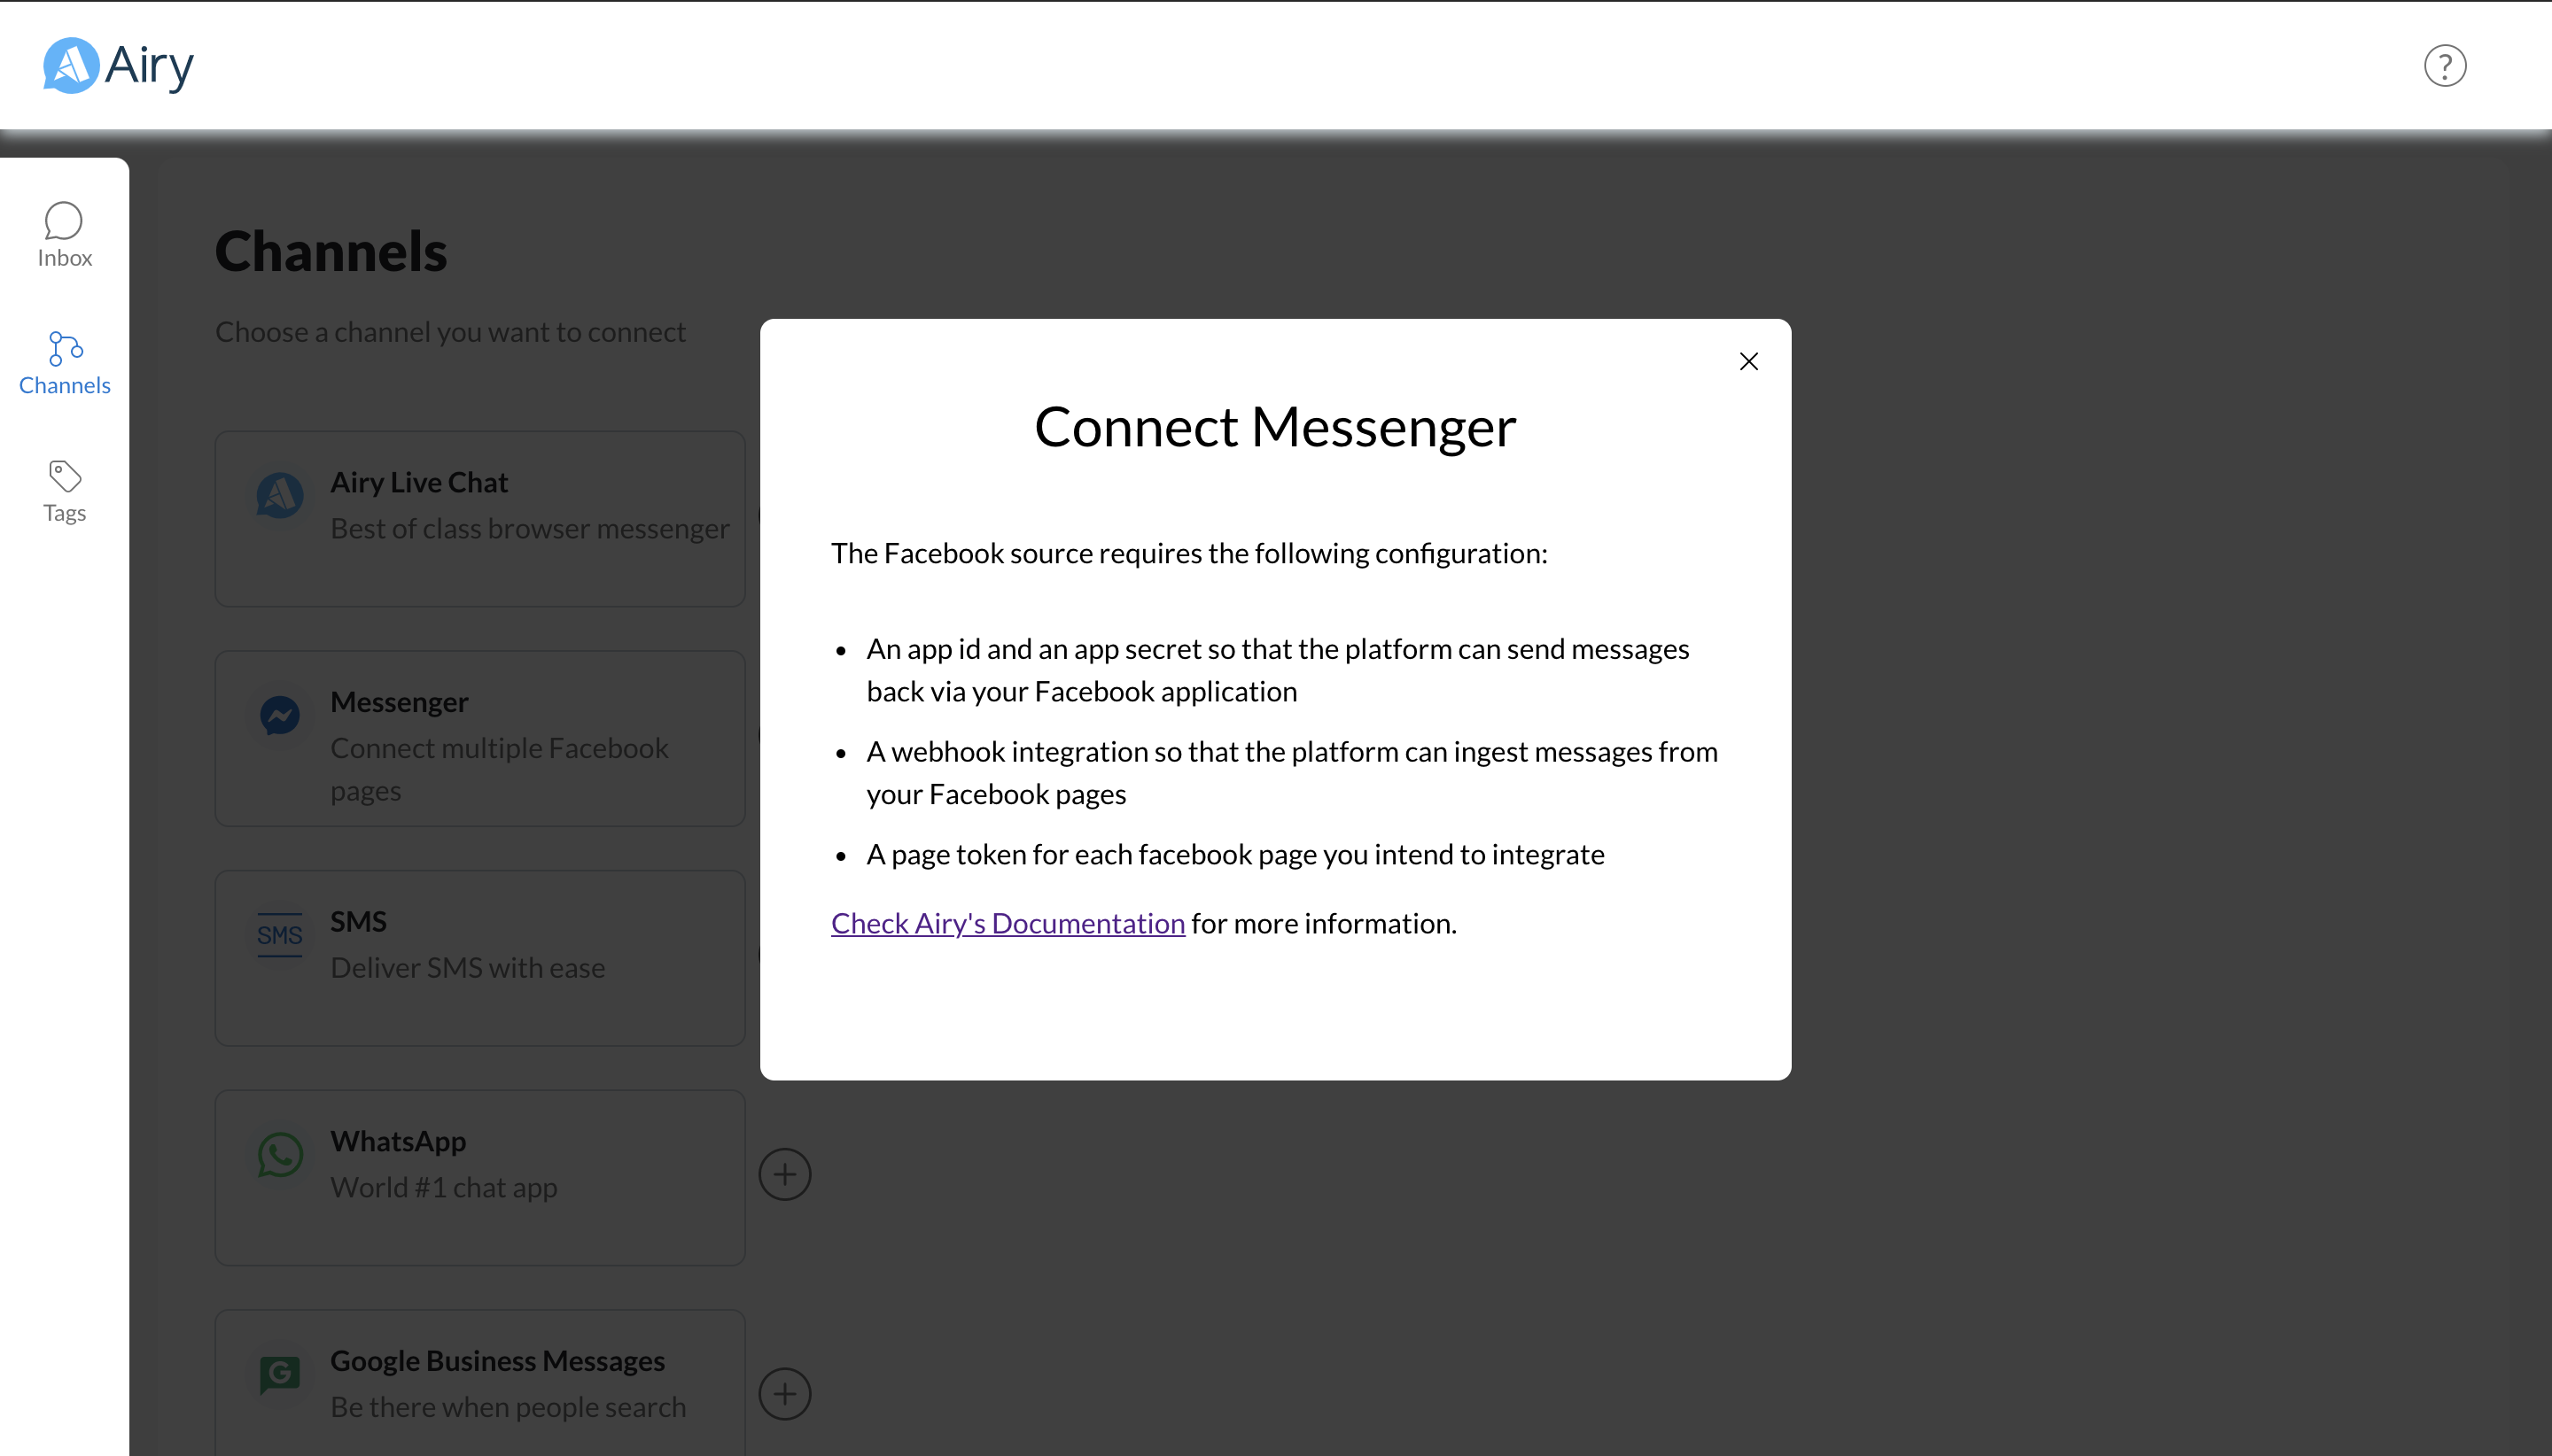Open the Google Business Messages channel card
Screen dimensions: 2552x1456
[x=479, y=1385]
